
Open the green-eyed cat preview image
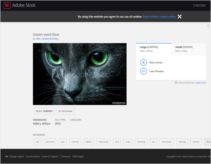coord(80,74)
